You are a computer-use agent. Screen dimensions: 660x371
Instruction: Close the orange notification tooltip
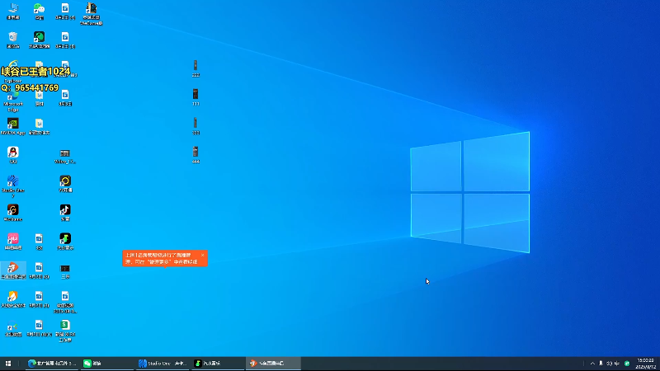tap(202, 255)
